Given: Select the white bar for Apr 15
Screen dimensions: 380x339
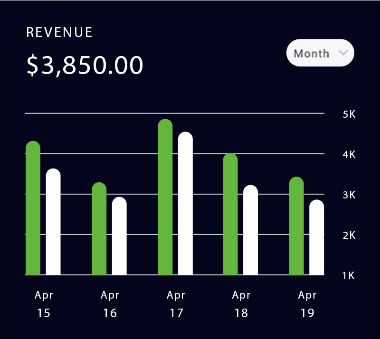Looking at the screenshot, I should point(53,222).
